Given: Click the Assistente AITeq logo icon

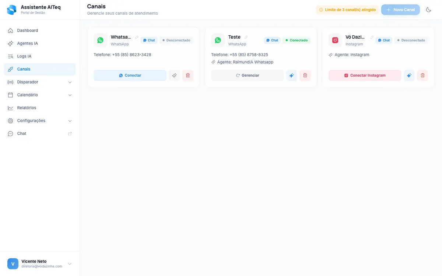Looking at the screenshot, I should [x=12, y=10].
